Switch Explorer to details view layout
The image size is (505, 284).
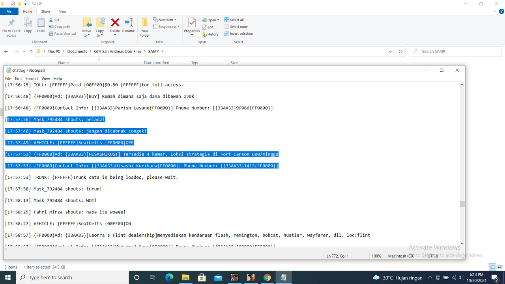pyautogui.click(x=493, y=267)
